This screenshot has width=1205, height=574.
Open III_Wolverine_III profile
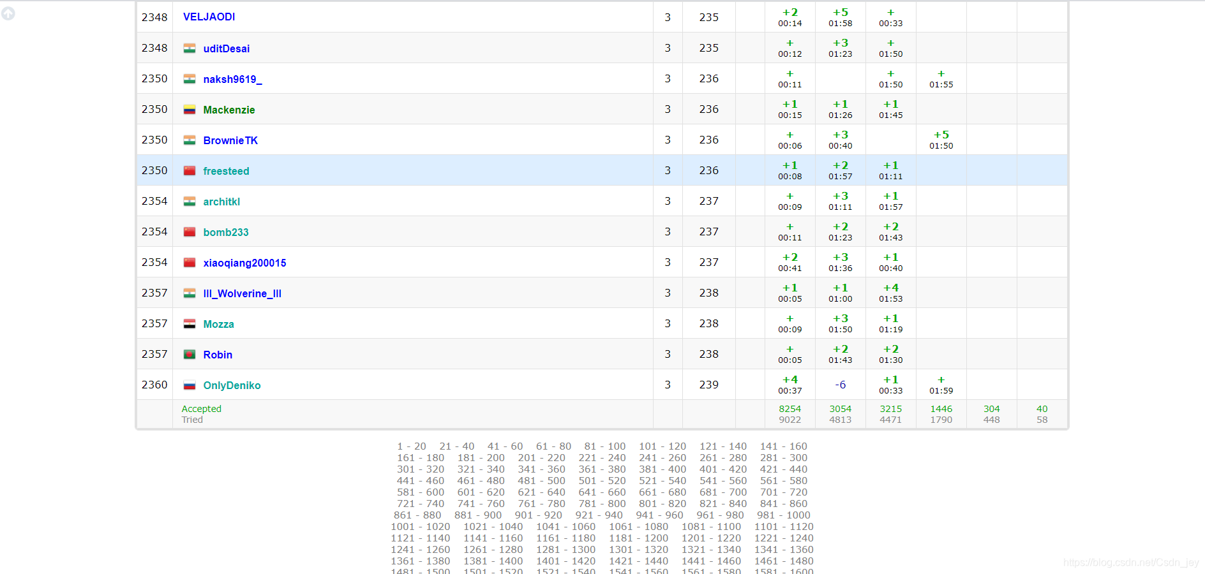(242, 293)
